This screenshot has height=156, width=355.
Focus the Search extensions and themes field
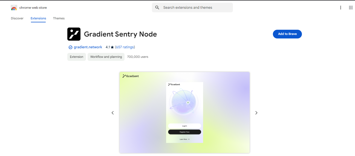196,8
